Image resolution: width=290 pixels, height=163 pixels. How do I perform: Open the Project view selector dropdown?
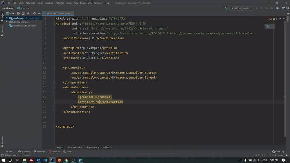(x=10, y=13)
